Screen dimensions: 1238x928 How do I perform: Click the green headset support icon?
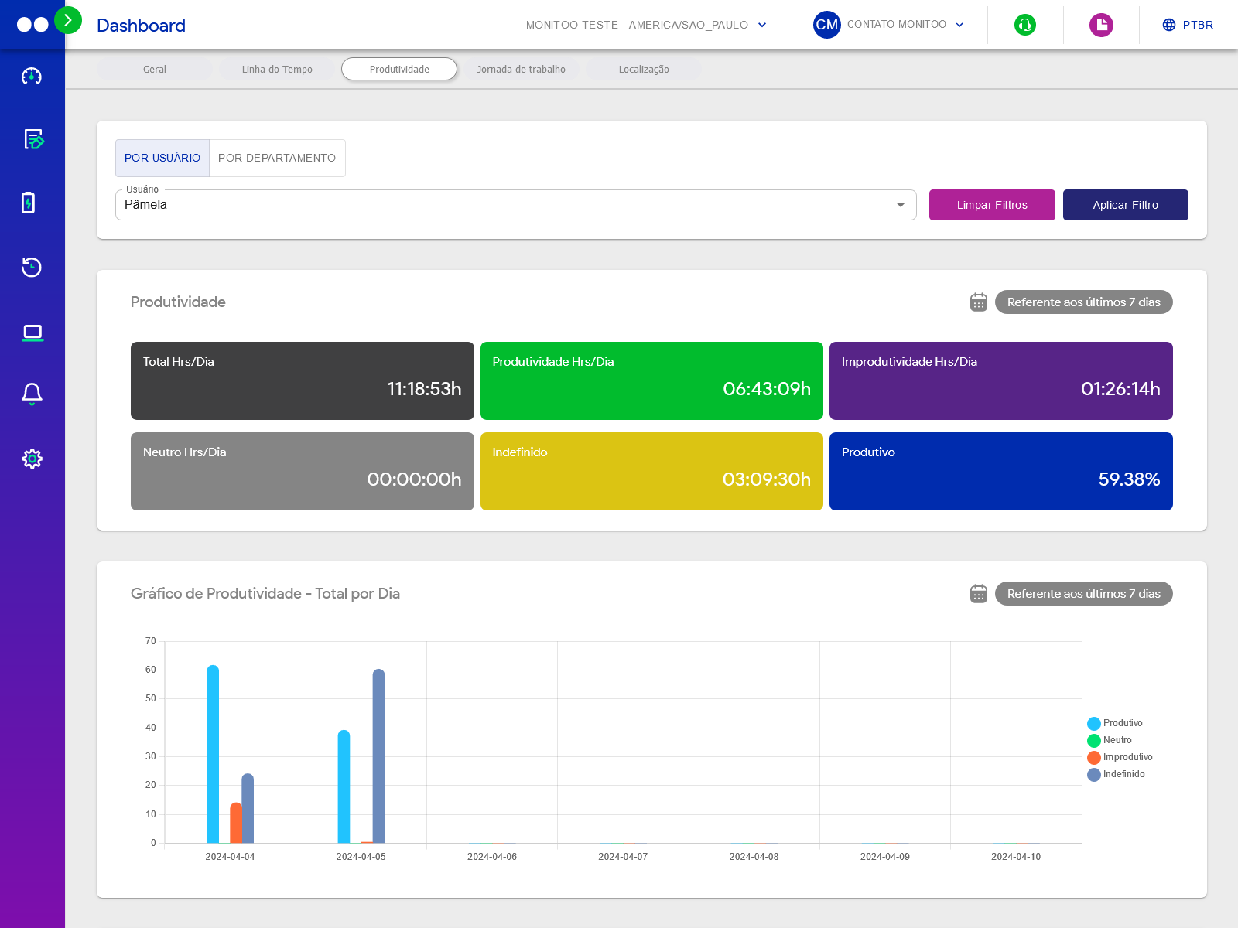coord(1025,25)
